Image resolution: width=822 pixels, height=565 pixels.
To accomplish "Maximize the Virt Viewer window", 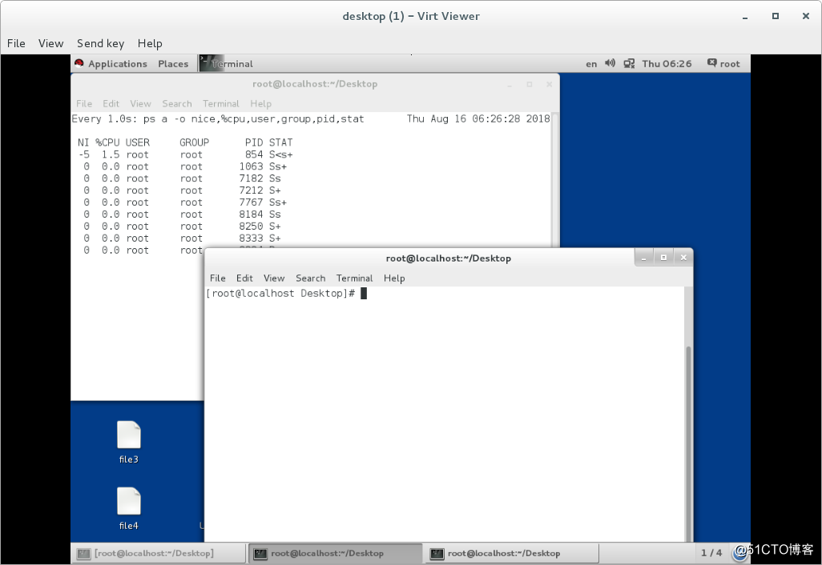I will pos(776,16).
